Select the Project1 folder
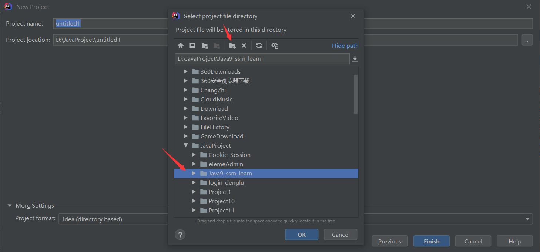Image resolution: width=540 pixels, height=252 pixels. pos(220,192)
